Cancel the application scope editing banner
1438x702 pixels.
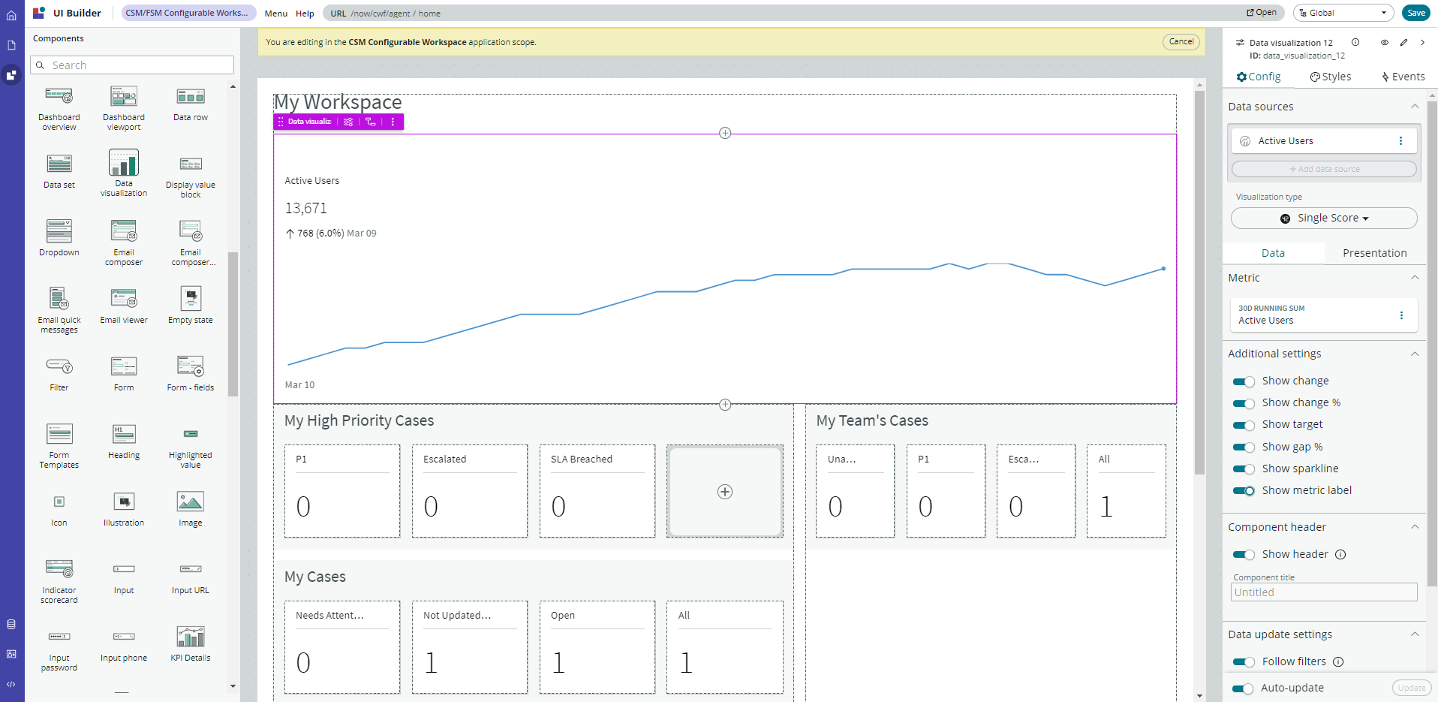[x=1181, y=42]
